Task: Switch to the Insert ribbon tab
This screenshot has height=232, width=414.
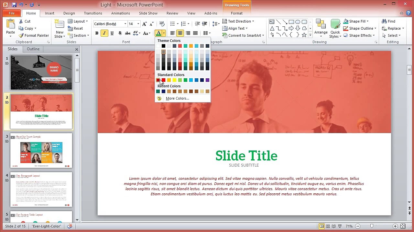Action: pyautogui.click(x=49, y=13)
